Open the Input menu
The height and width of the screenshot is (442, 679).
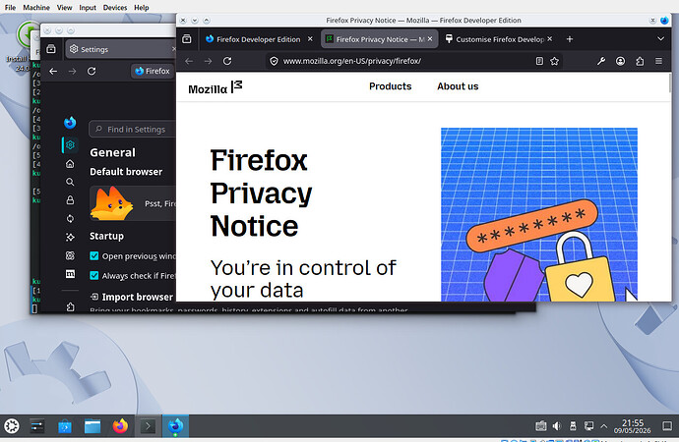pos(88,7)
